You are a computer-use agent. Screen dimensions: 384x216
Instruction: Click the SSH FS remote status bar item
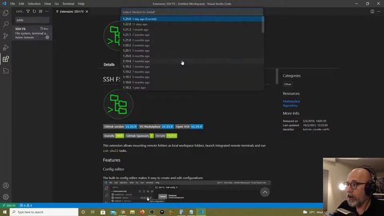click(x=9, y=205)
